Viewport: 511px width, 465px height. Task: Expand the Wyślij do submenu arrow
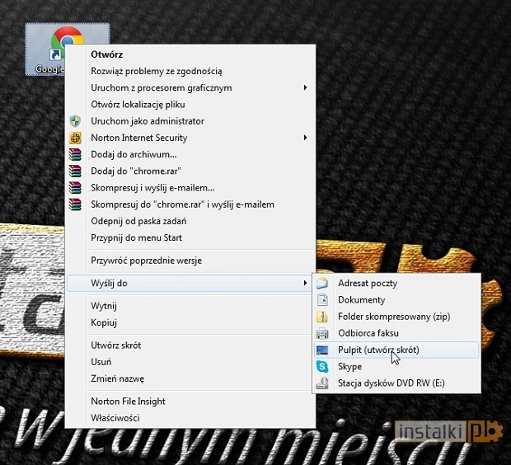pyautogui.click(x=305, y=284)
